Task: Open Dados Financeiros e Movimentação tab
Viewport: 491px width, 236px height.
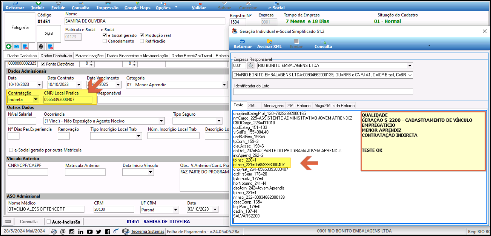Action: [137, 56]
